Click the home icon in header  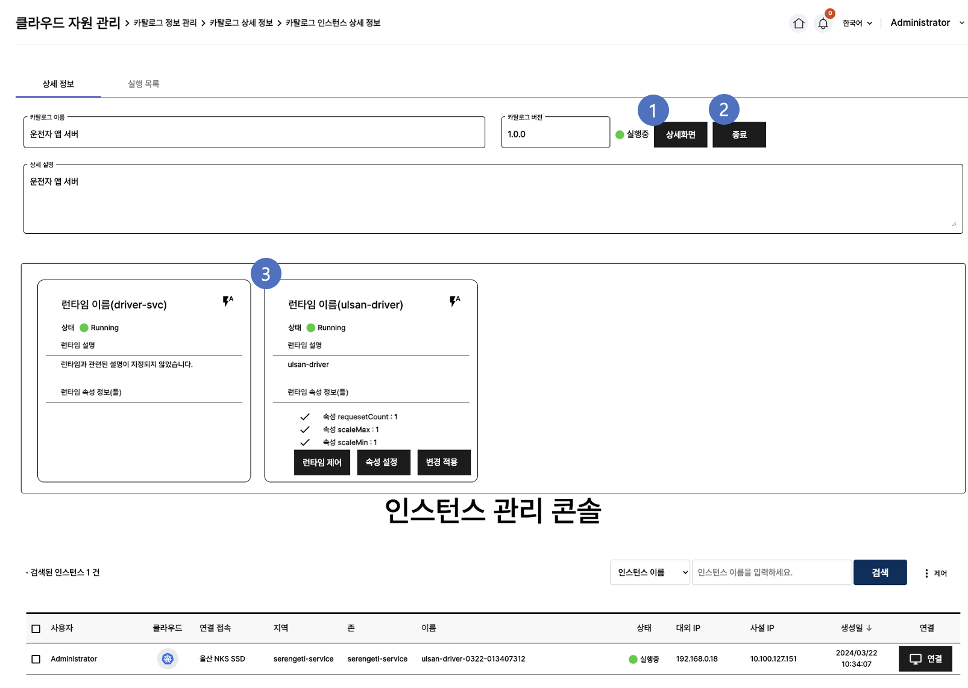799,23
